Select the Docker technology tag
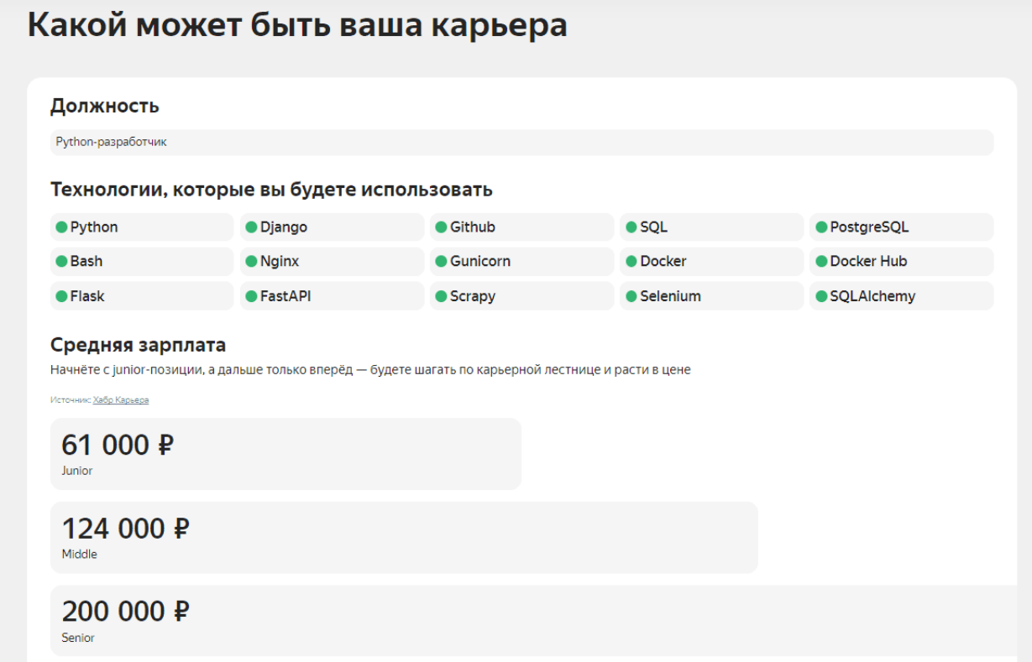This screenshot has height=662, width=1032. pyautogui.click(x=711, y=262)
